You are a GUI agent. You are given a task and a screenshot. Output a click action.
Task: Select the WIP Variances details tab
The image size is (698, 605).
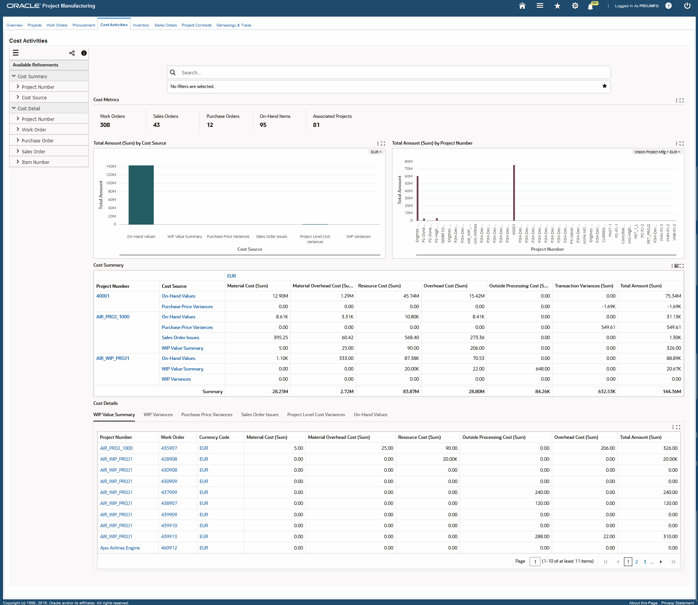pos(158,415)
